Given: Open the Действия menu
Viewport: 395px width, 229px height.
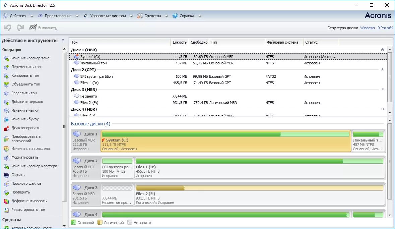Looking at the screenshot, I should coord(18,16).
